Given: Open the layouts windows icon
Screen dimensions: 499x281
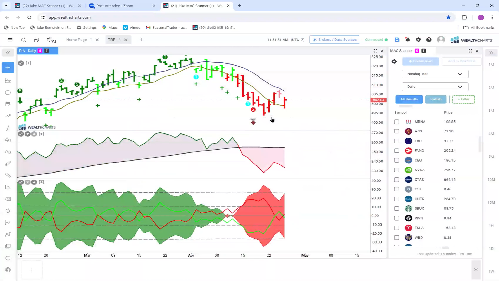Looking at the screenshot, I should pos(36,40).
